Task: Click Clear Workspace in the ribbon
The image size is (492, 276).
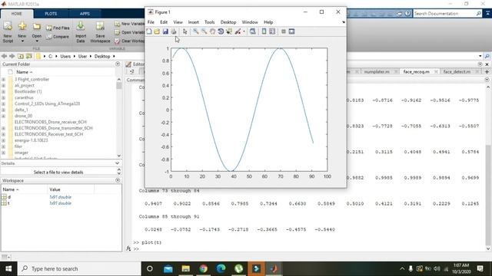Action: 129,41
